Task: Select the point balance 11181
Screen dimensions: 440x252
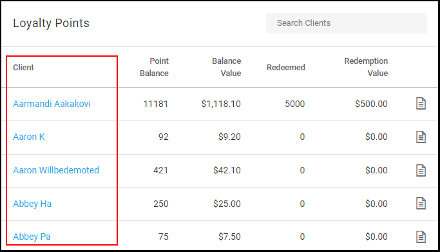Action: coord(155,104)
